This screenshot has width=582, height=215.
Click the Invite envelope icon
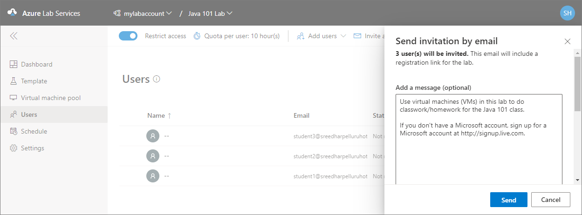coord(357,36)
